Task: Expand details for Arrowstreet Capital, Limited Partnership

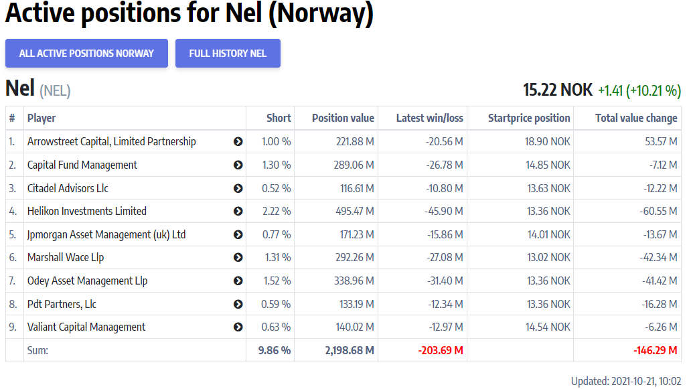Action: (239, 141)
